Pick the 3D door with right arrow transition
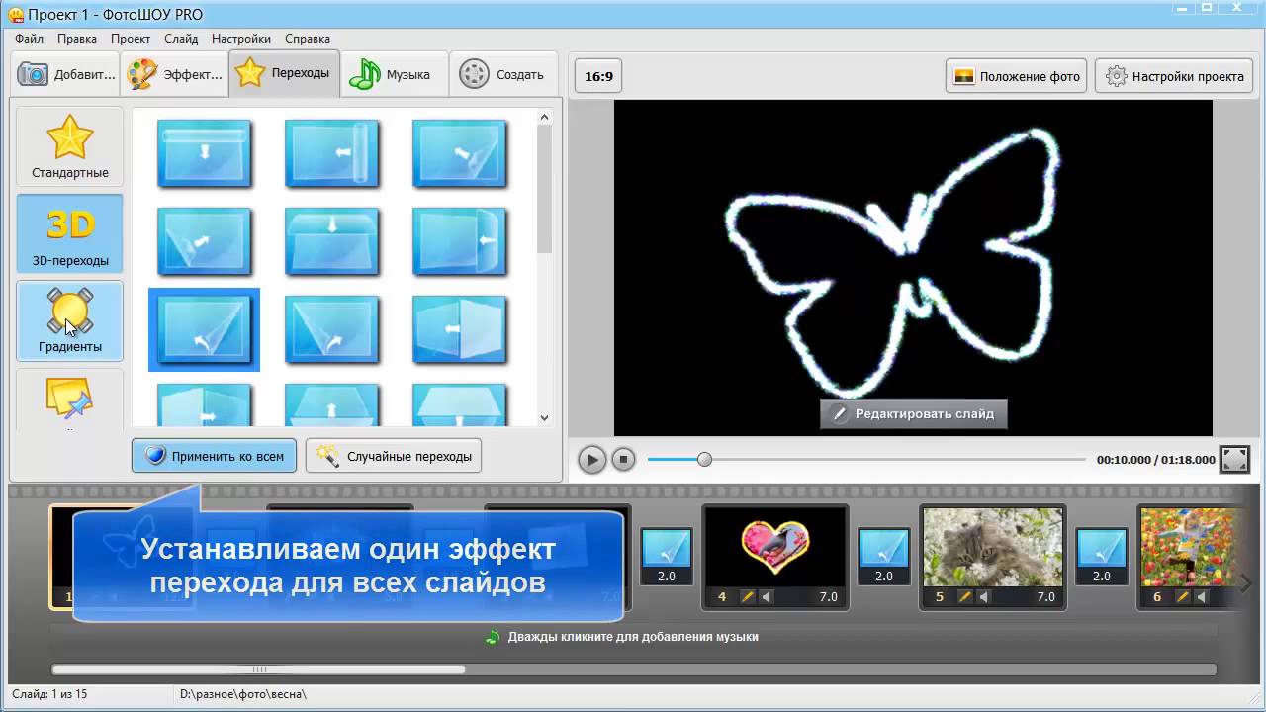 pyautogui.click(x=205, y=404)
